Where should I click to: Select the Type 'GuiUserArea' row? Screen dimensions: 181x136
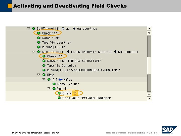point(57,43)
